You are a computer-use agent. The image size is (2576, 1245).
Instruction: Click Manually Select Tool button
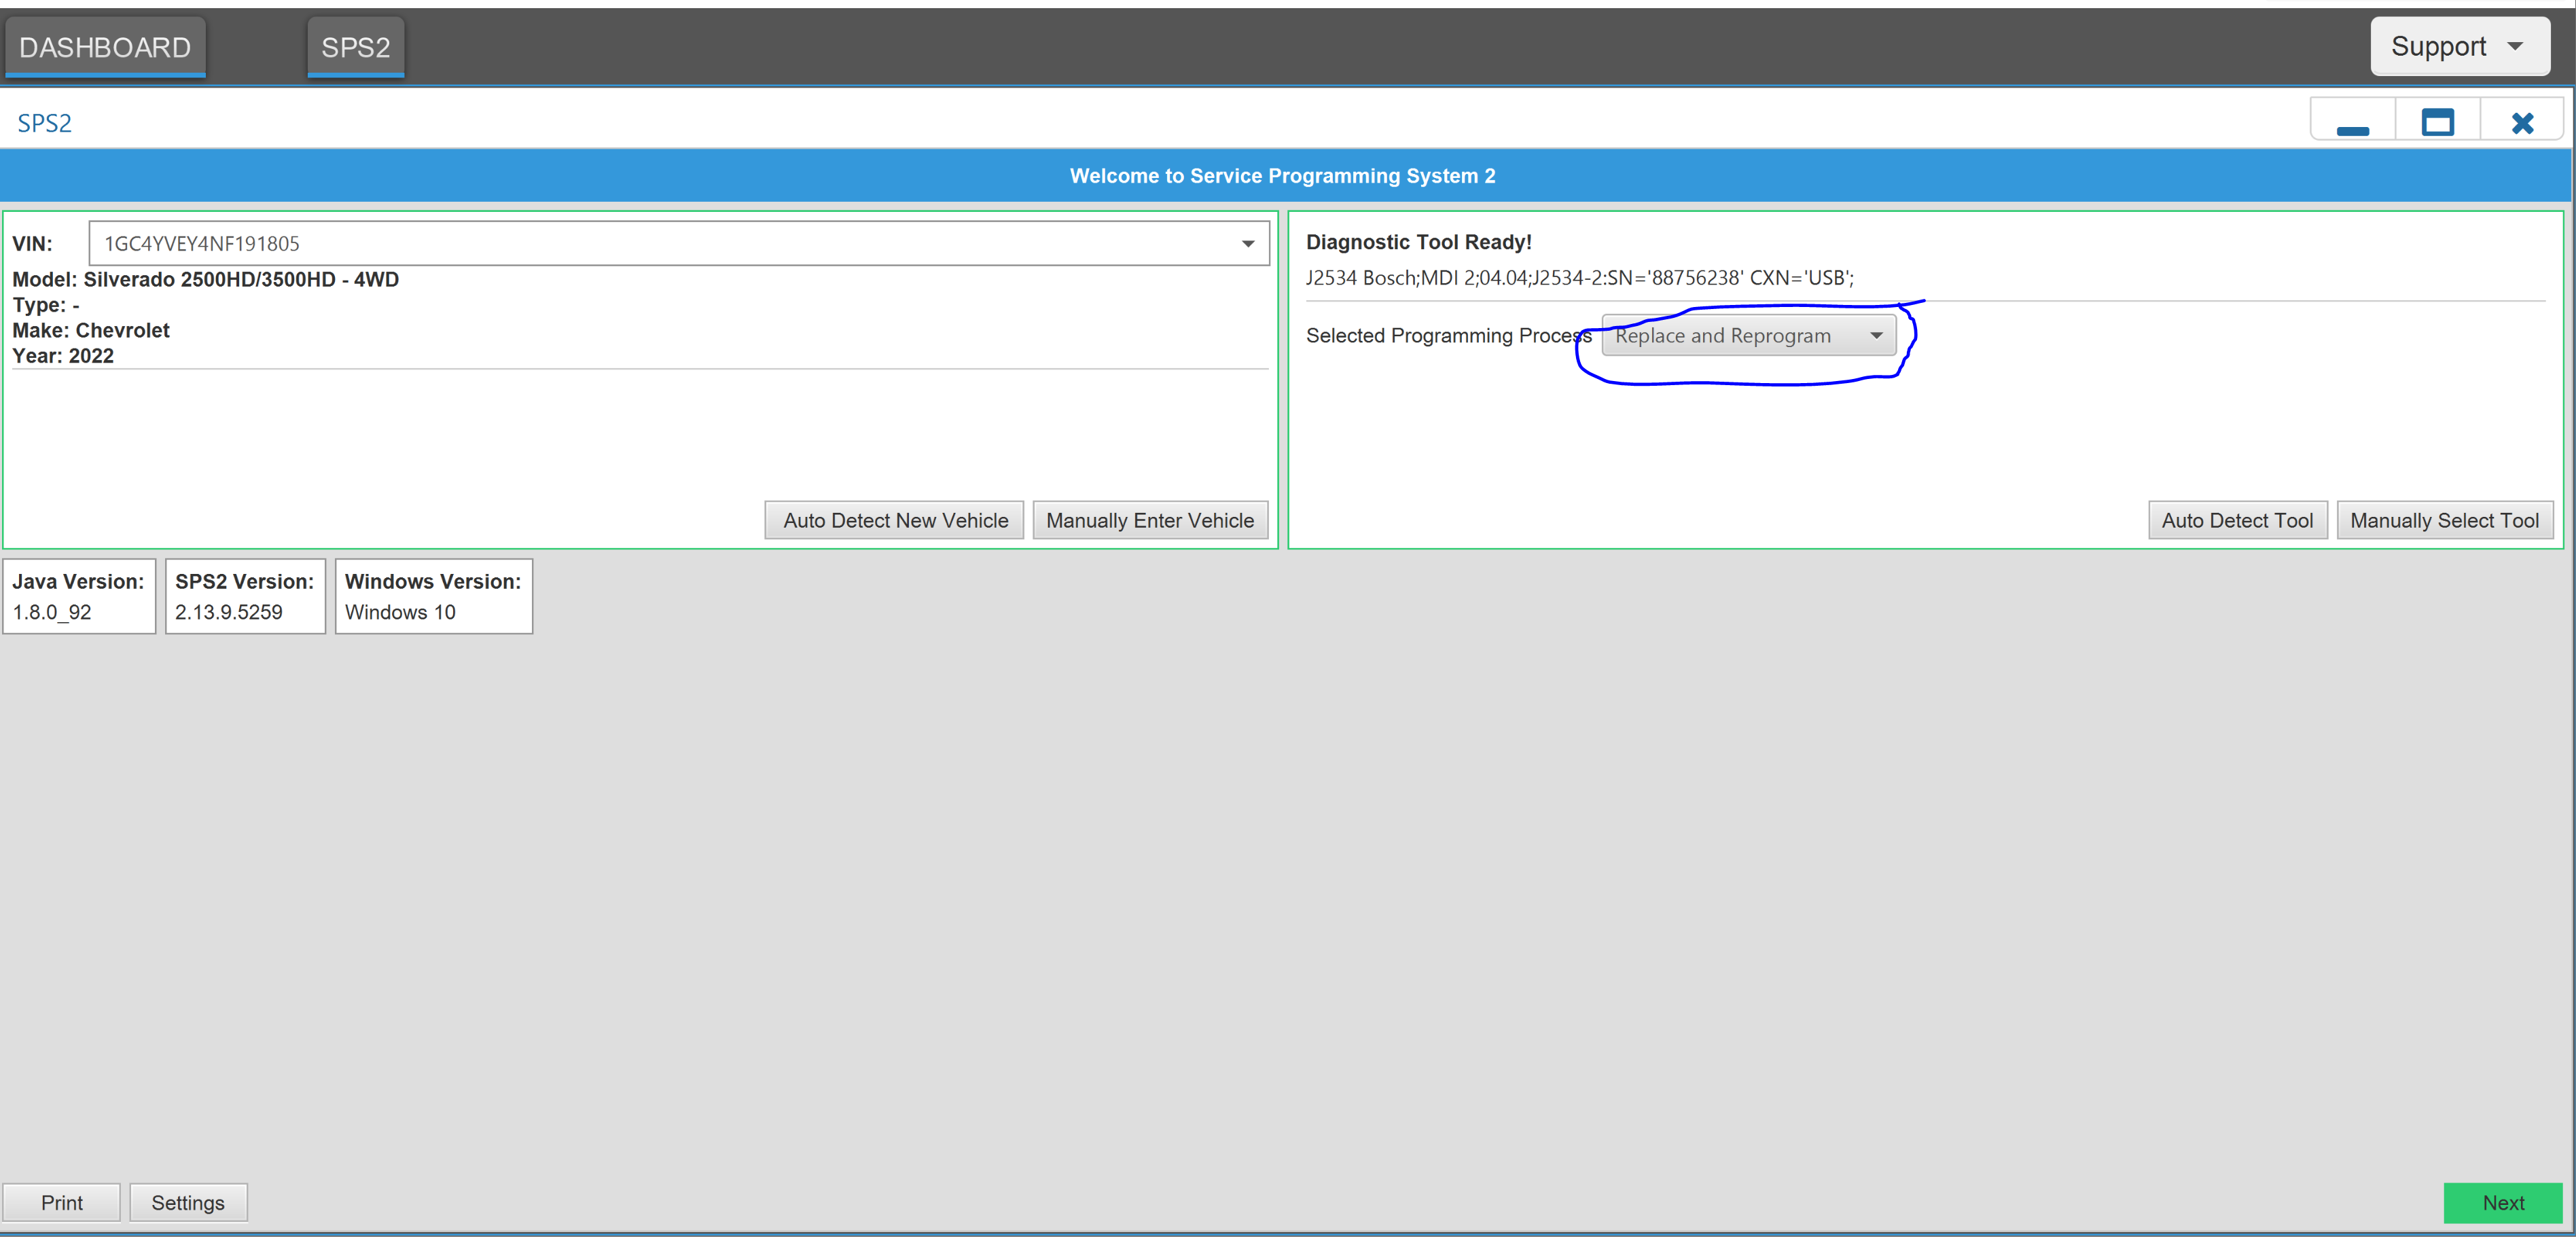click(2444, 521)
